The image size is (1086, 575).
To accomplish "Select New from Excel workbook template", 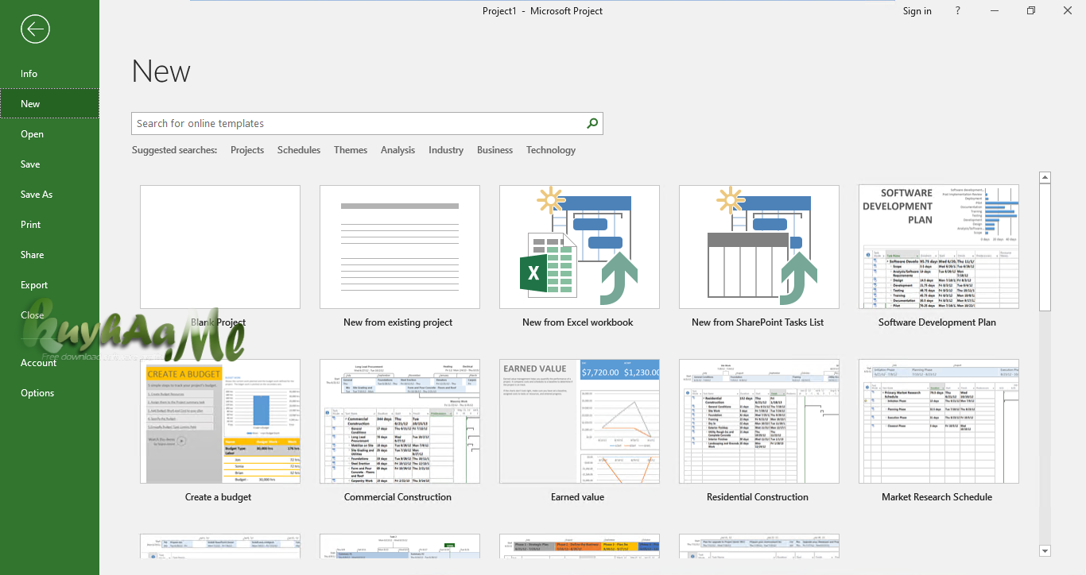I will (580, 247).
